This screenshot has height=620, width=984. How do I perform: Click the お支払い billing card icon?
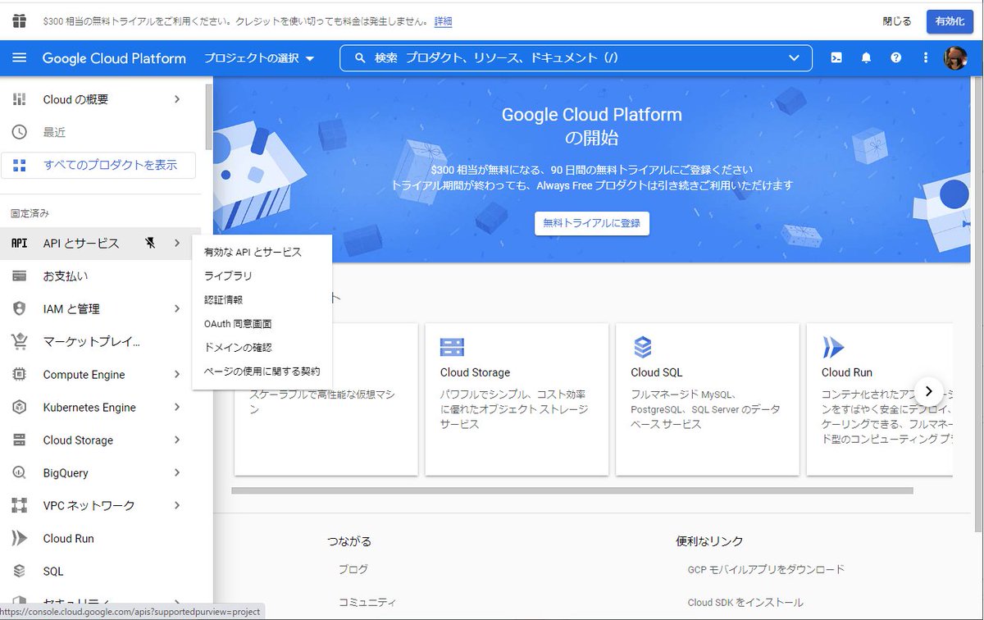[20, 276]
